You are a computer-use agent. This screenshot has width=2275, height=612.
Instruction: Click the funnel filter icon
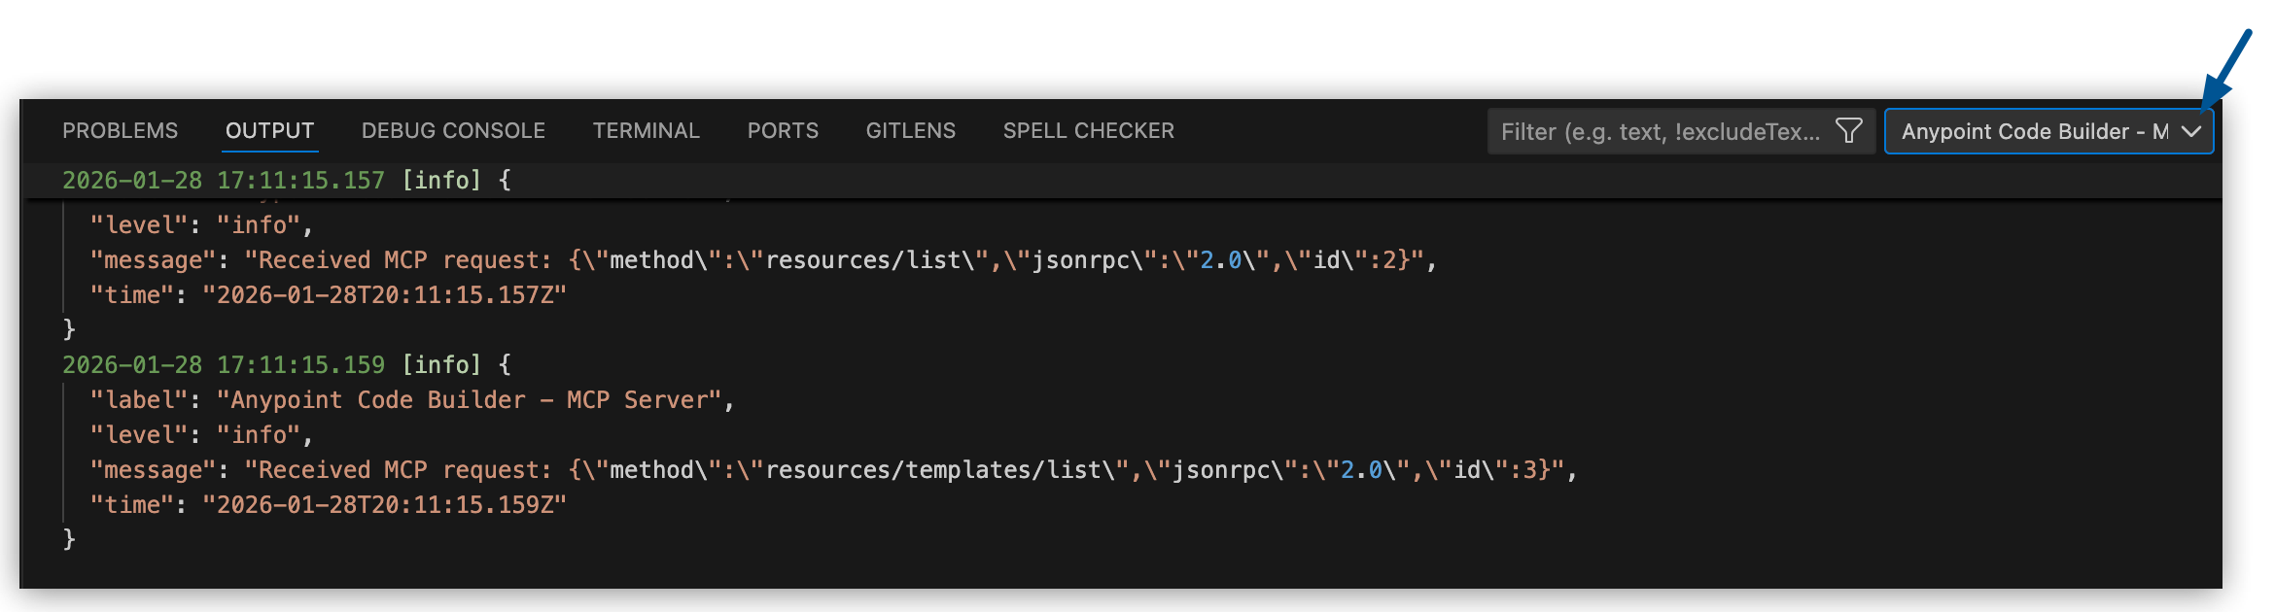click(x=1848, y=131)
